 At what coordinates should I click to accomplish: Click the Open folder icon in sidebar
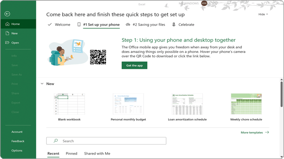[x=7, y=42]
